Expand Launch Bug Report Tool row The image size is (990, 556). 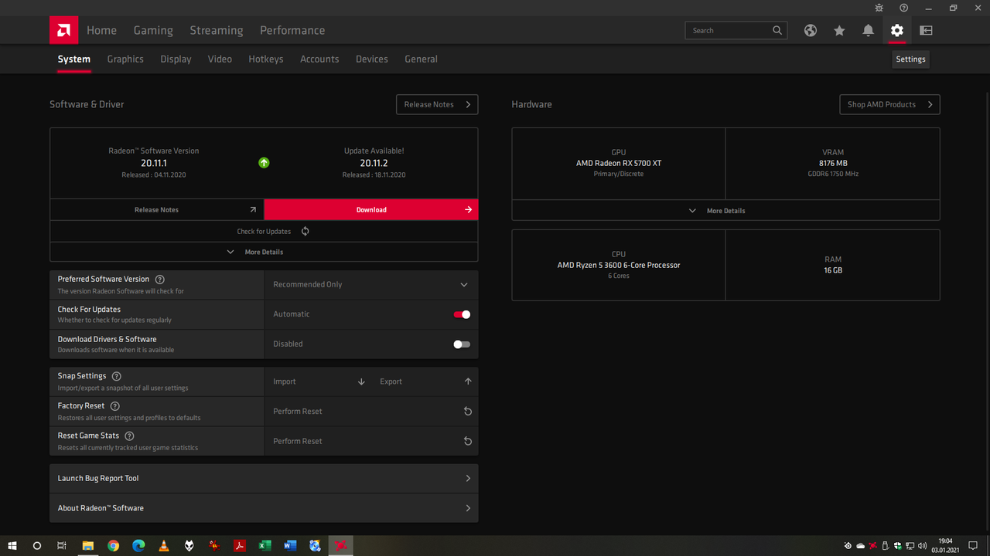(264, 478)
